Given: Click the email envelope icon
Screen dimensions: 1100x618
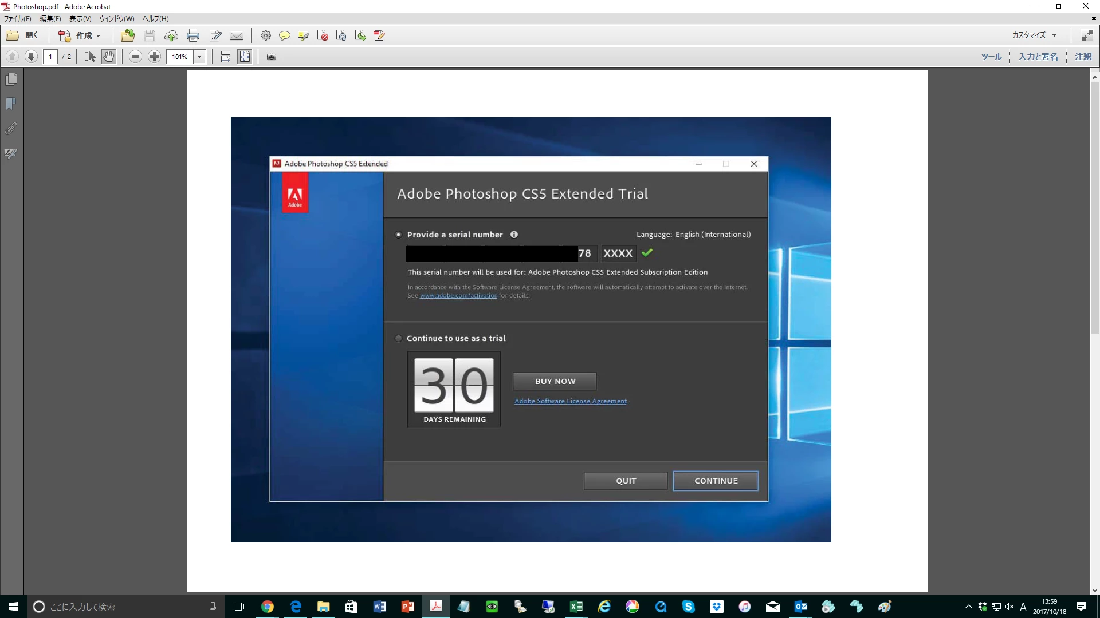Looking at the screenshot, I should (237, 35).
